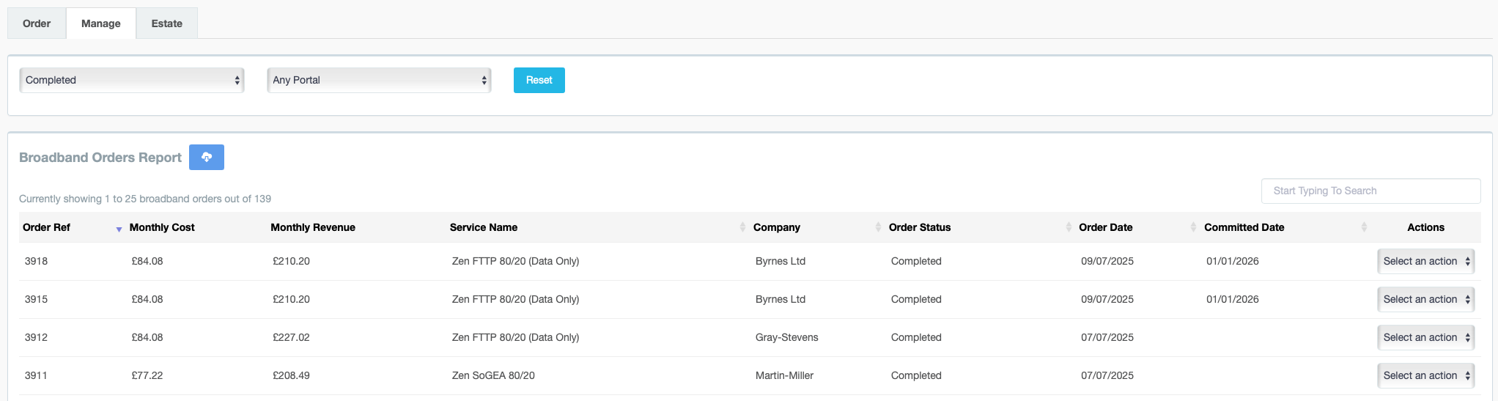This screenshot has height=401, width=1498.
Task: Sort by Order Ref column arrow
Action: click(x=119, y=229)
